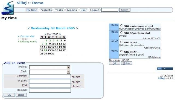Click the Delete button under Day sum
Screen dimensions: 175x100
coord(127,63)
